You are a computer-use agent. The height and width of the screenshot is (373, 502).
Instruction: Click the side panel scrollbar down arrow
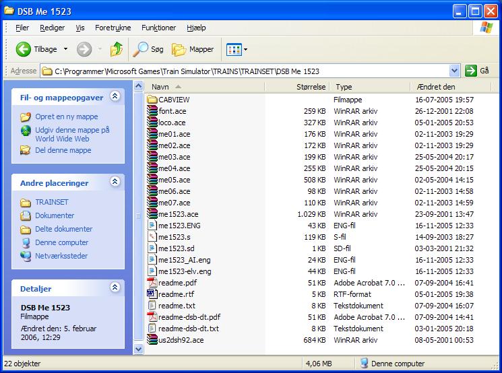coord(138,349)
